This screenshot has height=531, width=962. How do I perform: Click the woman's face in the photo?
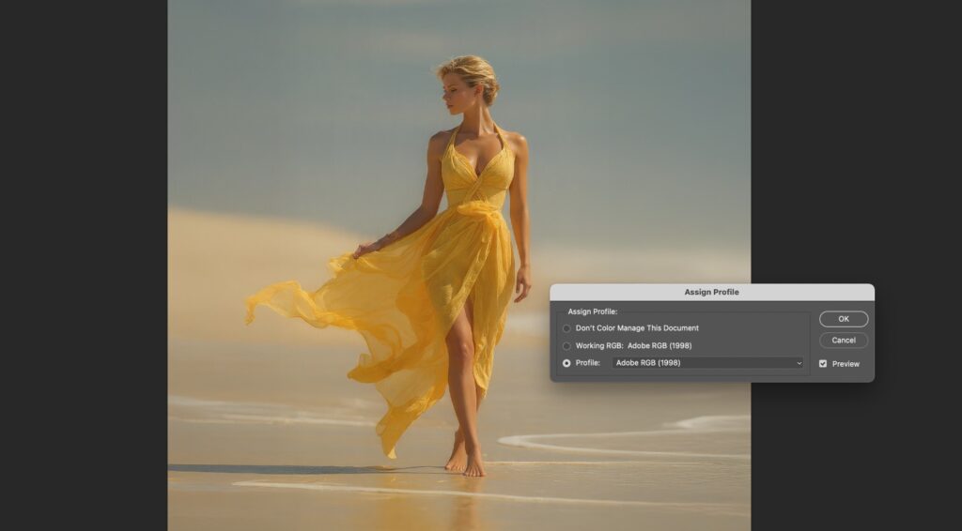[x=457, y=92]
